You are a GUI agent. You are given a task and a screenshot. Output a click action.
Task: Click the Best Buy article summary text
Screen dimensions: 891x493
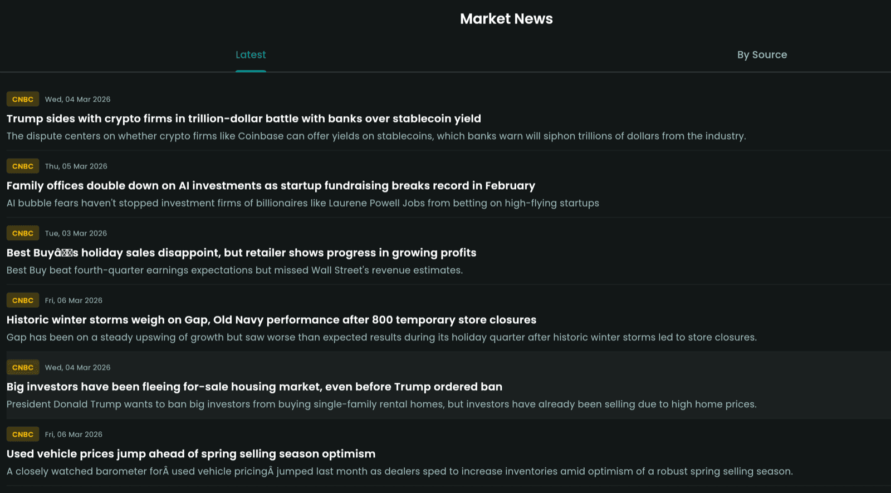coord(234,270)
